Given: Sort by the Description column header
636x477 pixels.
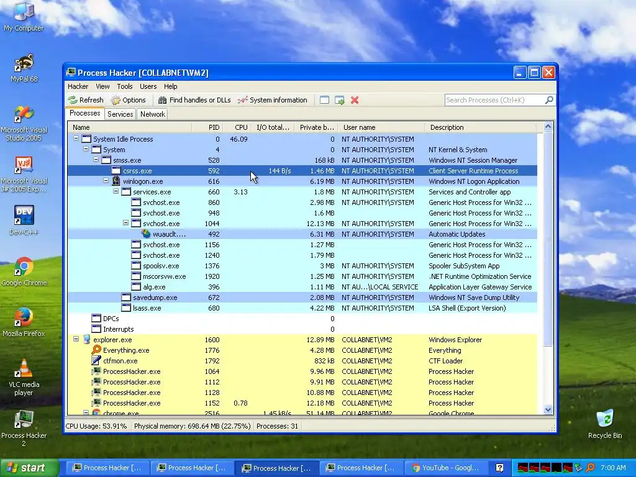Looking at the screenshot, I should pos(481,127).
